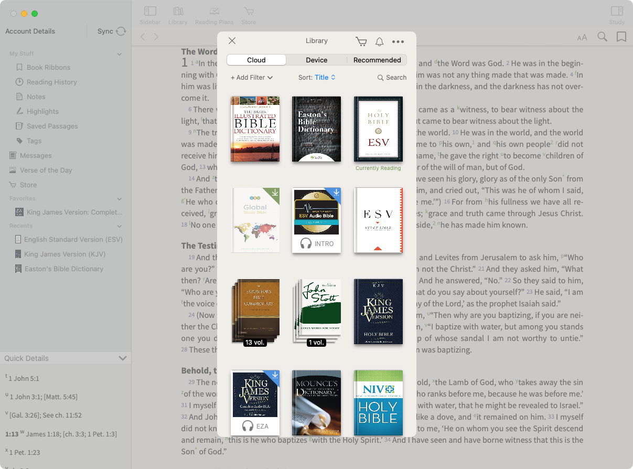Screen dimensions: 633x469
Task: Open [Gal. 3:26]; See ch. 11:52 reference
Action: [46, 415]
